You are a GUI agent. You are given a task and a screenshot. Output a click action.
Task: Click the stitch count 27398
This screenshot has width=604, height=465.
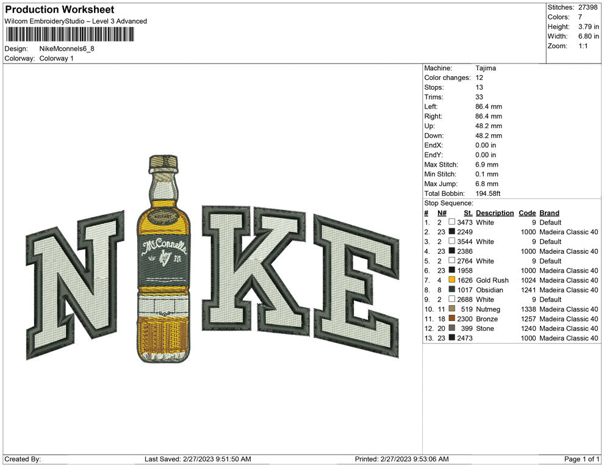click(588, 7)
